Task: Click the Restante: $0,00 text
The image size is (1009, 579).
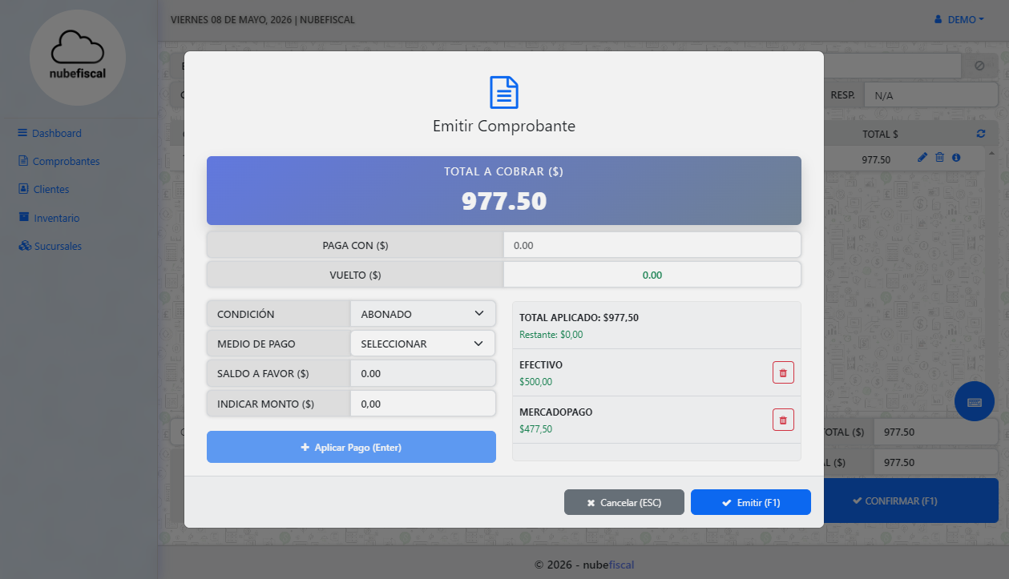Action: pyautogui.click(x=551, y=335)
